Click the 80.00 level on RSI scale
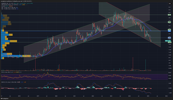The width and height of the screenshot is (173, 100). click(170, 72)
